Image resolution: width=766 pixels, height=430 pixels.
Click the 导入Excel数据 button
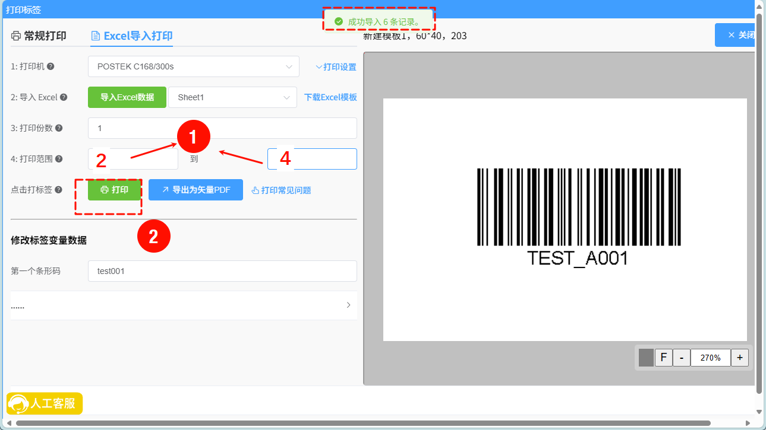[x=127, y=97]
